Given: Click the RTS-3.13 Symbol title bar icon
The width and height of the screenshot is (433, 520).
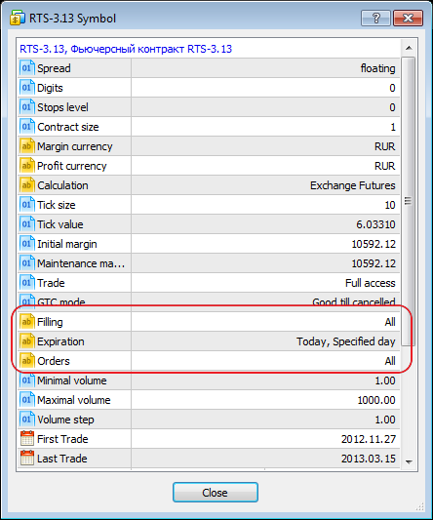Looking at the screenshot, I should pos(18,19).
